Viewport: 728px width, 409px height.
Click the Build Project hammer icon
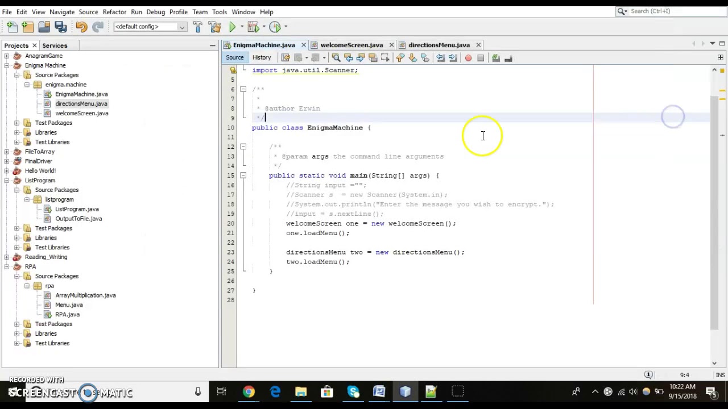[197, 27]
